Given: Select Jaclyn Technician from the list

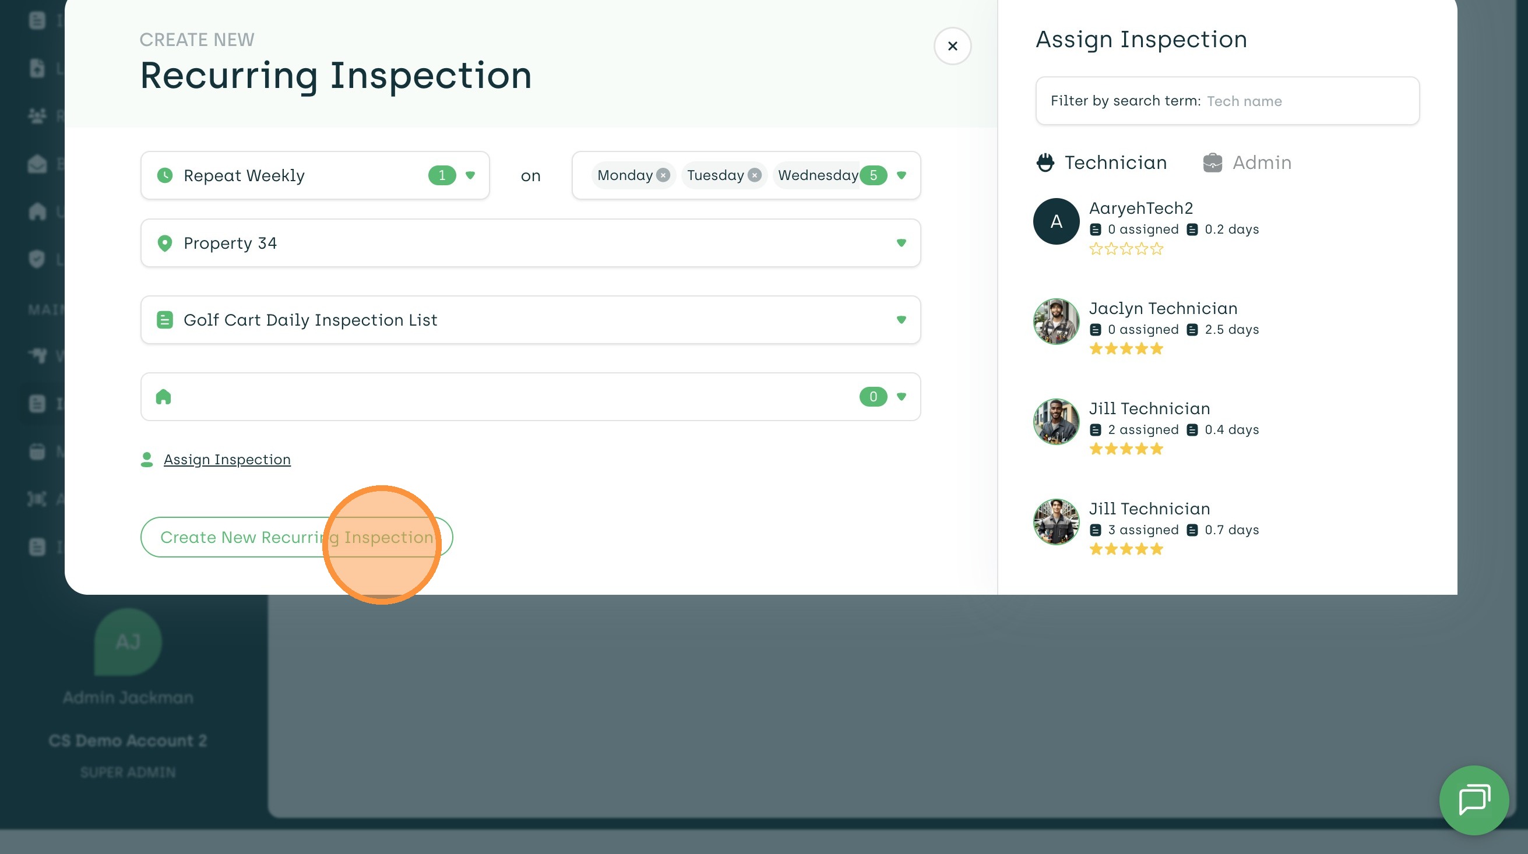Looking at the screenshot, I should coord(1163,308).
